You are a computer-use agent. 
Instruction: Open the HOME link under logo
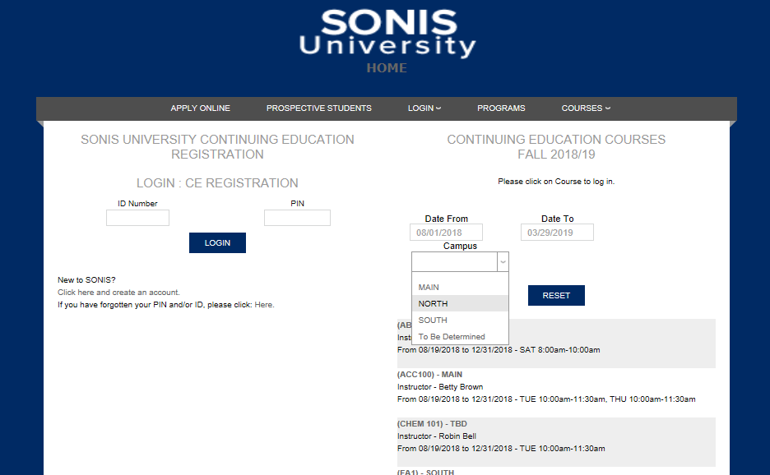click(x=387, y=68)
